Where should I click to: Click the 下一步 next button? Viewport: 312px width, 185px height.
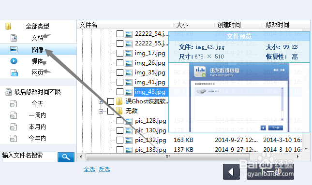tap(270, 171)
